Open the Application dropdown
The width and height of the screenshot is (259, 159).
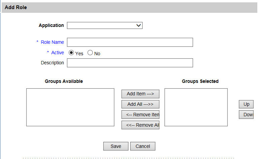pos(105,26)
